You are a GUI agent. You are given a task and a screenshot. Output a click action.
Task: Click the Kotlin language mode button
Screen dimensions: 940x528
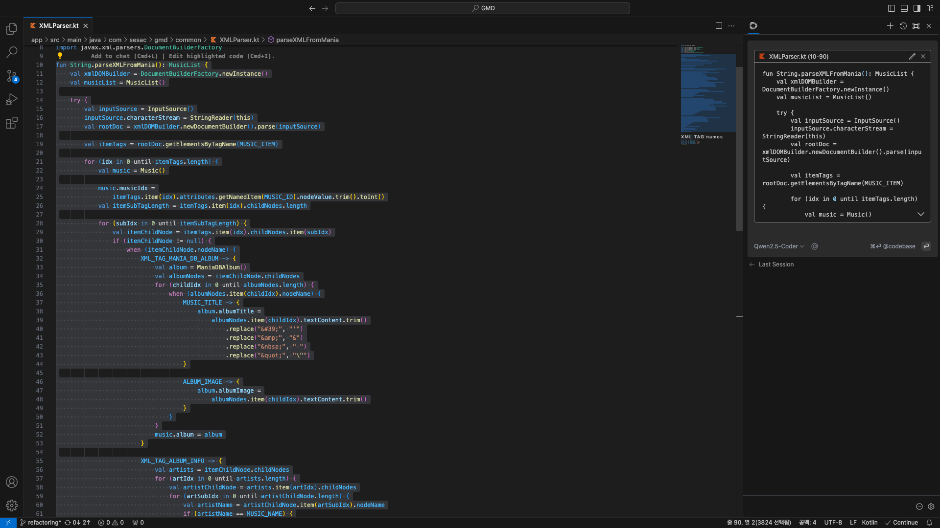[x=869, y=523]
